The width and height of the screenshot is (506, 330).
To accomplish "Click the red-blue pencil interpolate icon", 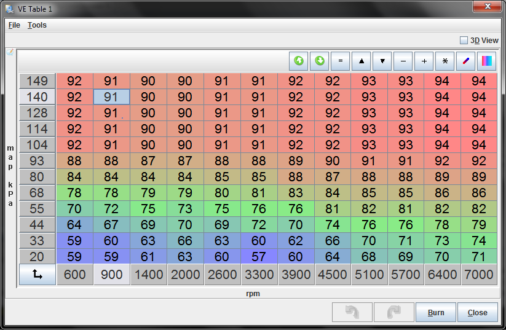I will 466,61.
